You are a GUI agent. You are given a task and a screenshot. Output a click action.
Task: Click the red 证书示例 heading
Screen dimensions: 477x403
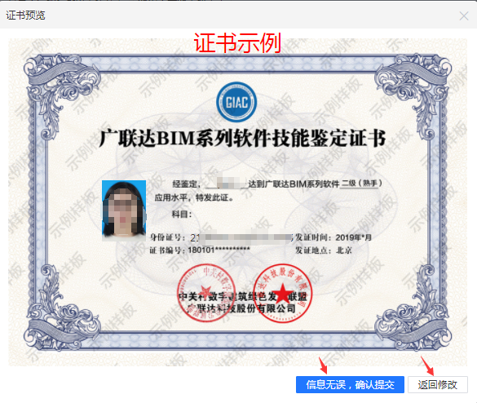(x=237, y=43)
